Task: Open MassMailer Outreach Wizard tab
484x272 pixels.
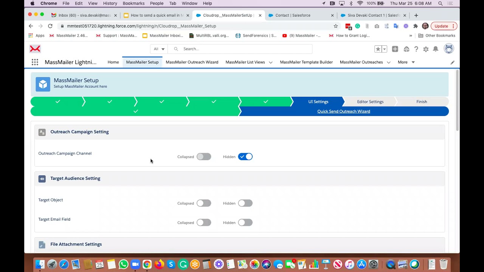Action: pos(192,62)
